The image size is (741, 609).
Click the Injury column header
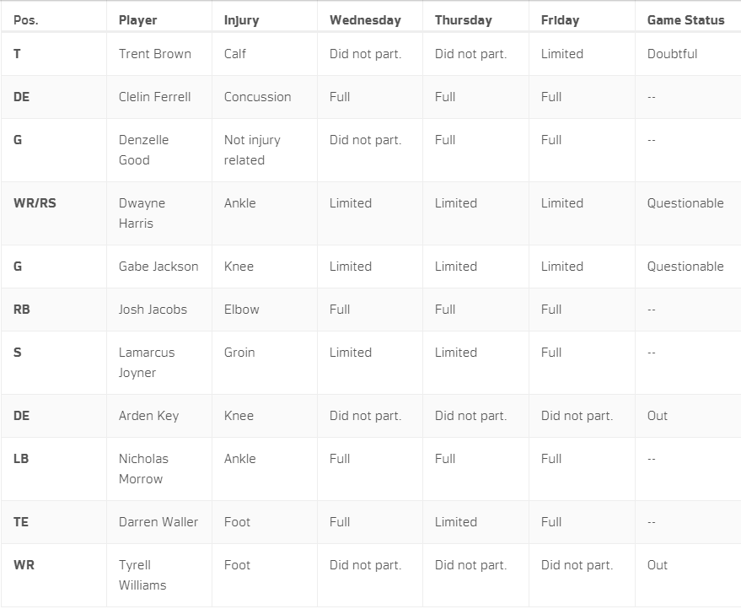(x=241, y=20)
